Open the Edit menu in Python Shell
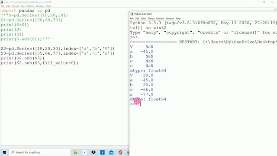The height and width of the screenshot is (156, 277). click(137, 18)
